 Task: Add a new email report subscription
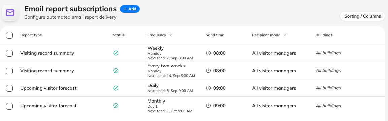pyautogui.click(x=130, y=9)
